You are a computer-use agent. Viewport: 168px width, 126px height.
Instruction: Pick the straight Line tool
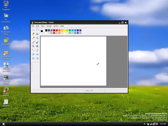coord(33,50)
